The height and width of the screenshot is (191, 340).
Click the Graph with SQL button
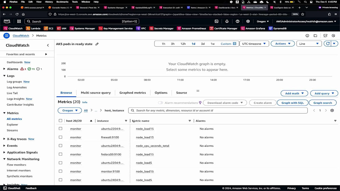pos(292,103)
